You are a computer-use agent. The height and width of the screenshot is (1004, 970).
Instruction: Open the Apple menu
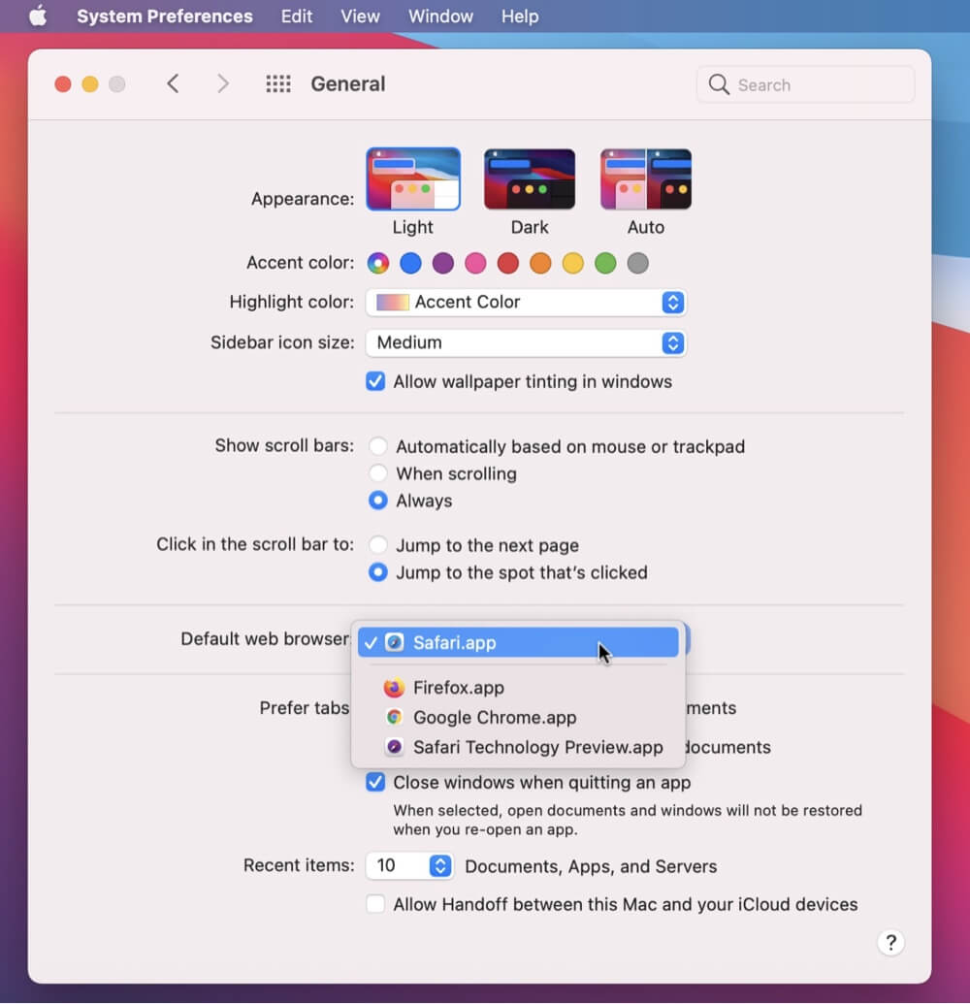point(37,16)
